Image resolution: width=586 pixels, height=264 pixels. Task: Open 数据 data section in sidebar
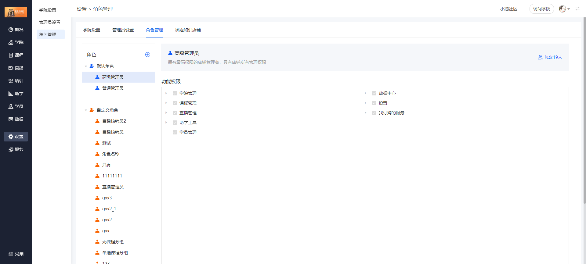coord(16,119)
